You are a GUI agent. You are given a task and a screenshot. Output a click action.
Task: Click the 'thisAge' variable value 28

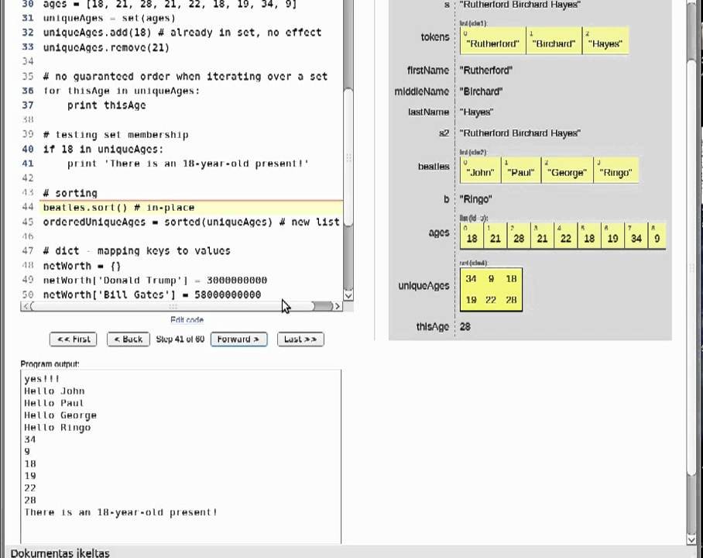click(x=465, y=327)
